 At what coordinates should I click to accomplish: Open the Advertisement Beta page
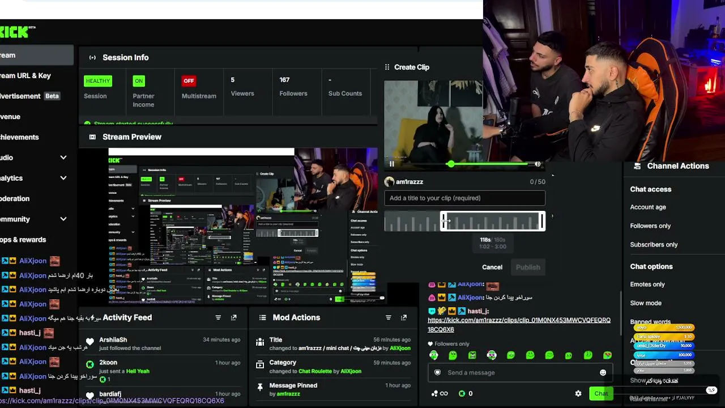[x=30, y=96]
